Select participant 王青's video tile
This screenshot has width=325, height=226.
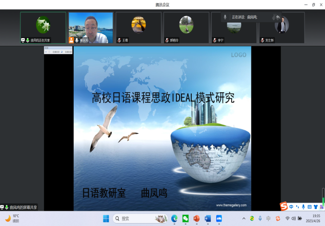pyautogui.click(x=138, y=27)
